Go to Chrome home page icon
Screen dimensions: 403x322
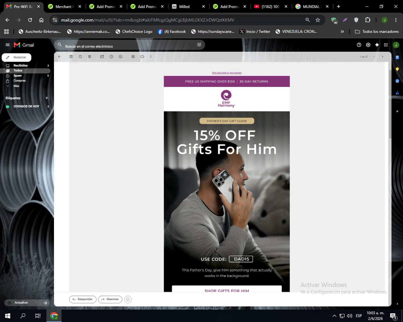click(x=41, y=20)
